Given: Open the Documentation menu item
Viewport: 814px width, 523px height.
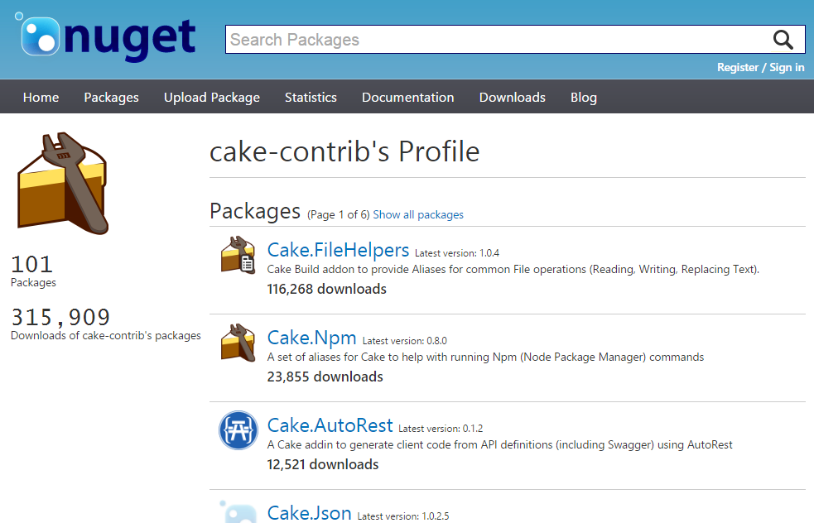Looking at the screenshot, I should 408,97.
